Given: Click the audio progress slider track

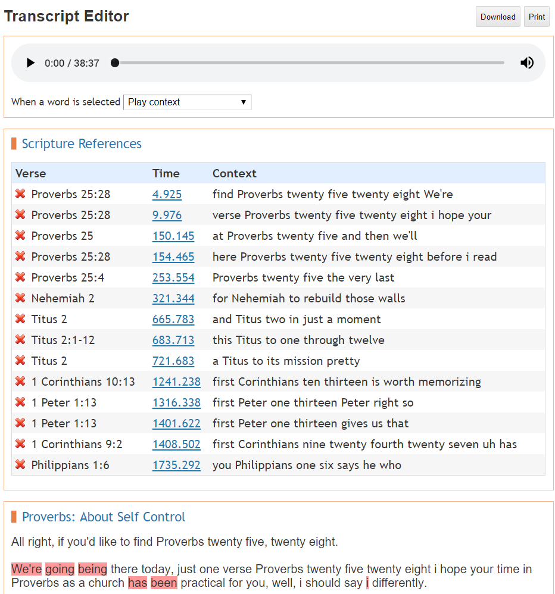Looking at the screenshot, I should coord(310,63).
